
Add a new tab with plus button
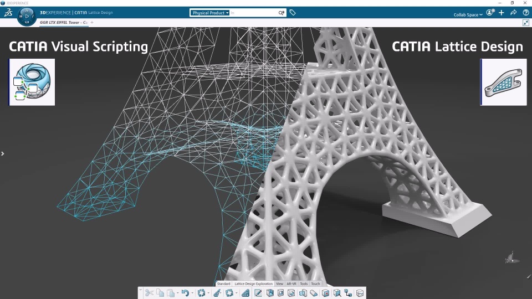(92, 22)
